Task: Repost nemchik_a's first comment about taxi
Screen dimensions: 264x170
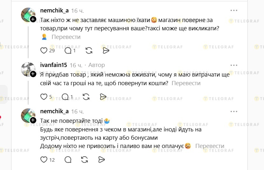Action: point(89,50)
